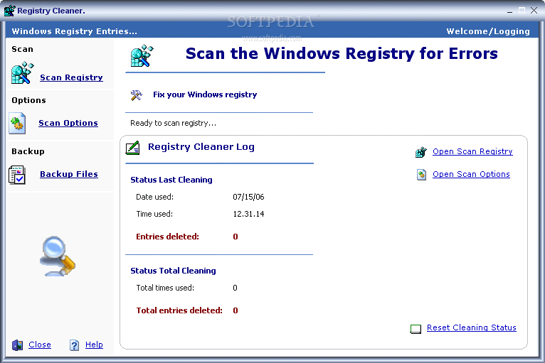Screen dimensions: 545x363
Task: Click the Open Scan Options small icon
Action: click(x=421, y=175)
